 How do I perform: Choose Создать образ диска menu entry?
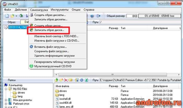(x=58, y=26)
